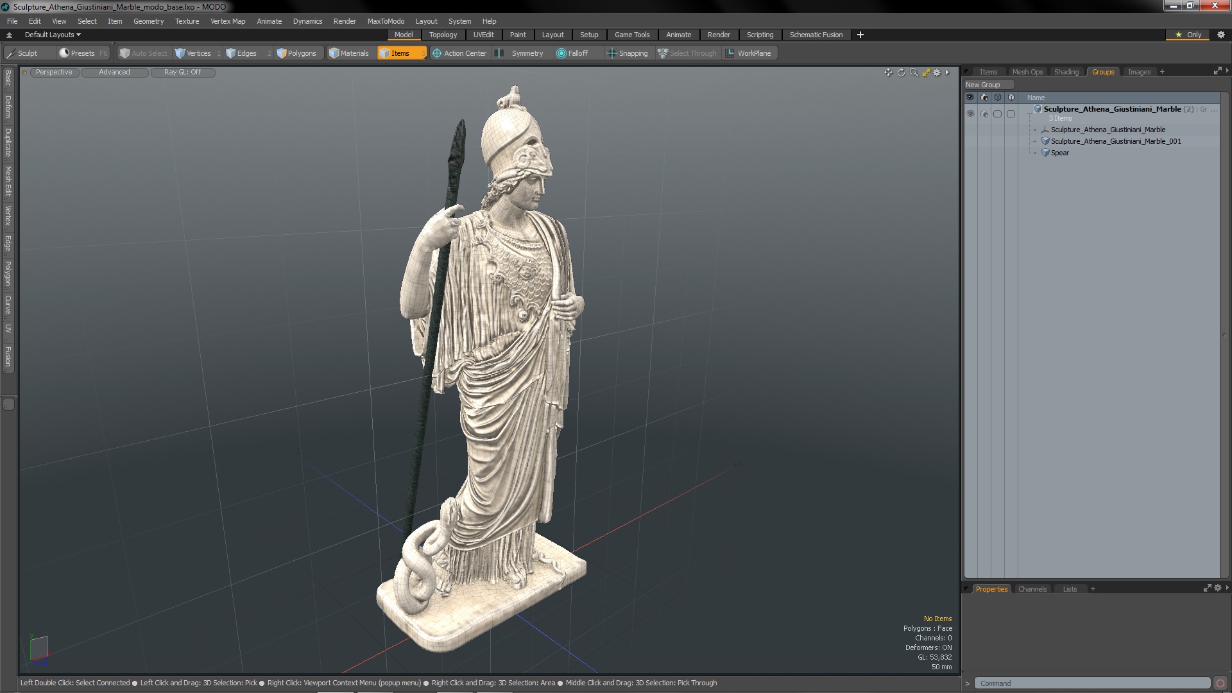Toggle visibility eye of Sculpture_Athena group
The height and width of the screenshot is (693, 1232).
tap(970, 114)
